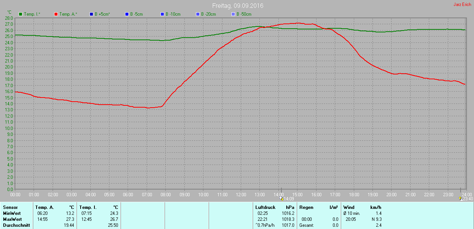Select the 06:00 mark on the time axis
This screenshot has width=474, height=229.
point(128,194)
